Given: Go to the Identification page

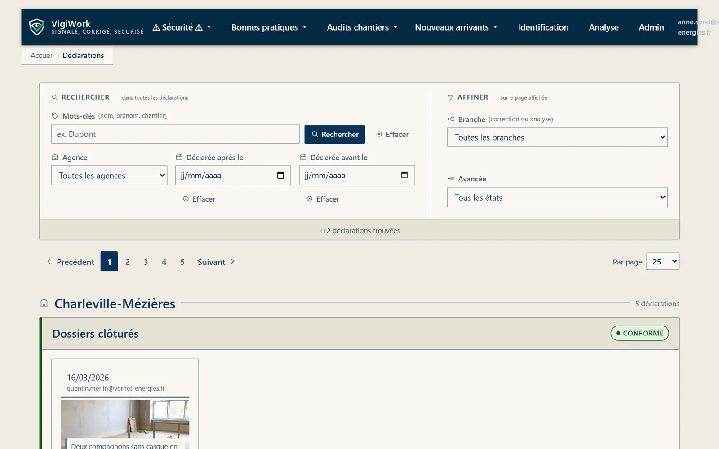Looking at the screenshot, I should (x=543, y=27).
